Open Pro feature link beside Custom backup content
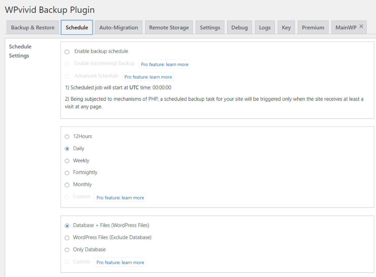Image resolution: width=376 pixels, height=277 pixels. coord(120,262)
